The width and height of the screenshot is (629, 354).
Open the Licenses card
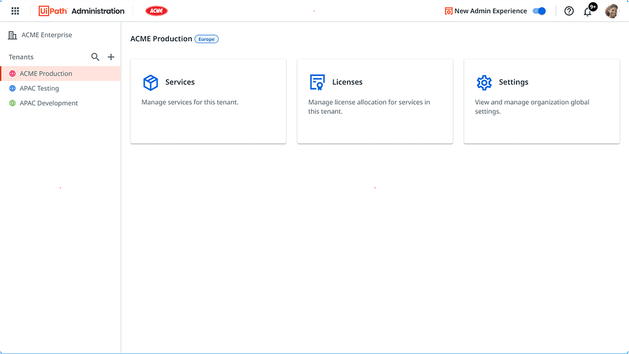point(374,101)
